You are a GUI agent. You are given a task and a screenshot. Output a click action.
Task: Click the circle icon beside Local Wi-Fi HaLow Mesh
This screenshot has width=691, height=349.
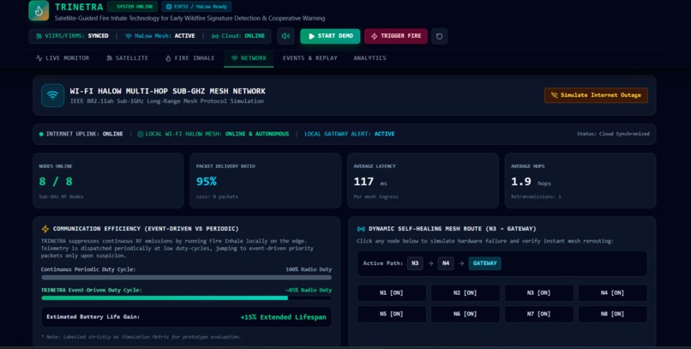[140, 134]
